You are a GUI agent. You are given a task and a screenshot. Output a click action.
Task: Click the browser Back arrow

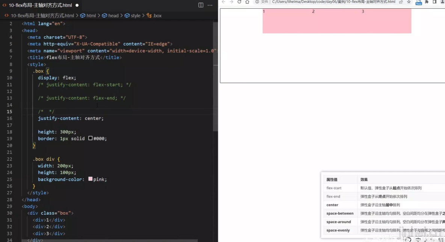pos(224,2)
